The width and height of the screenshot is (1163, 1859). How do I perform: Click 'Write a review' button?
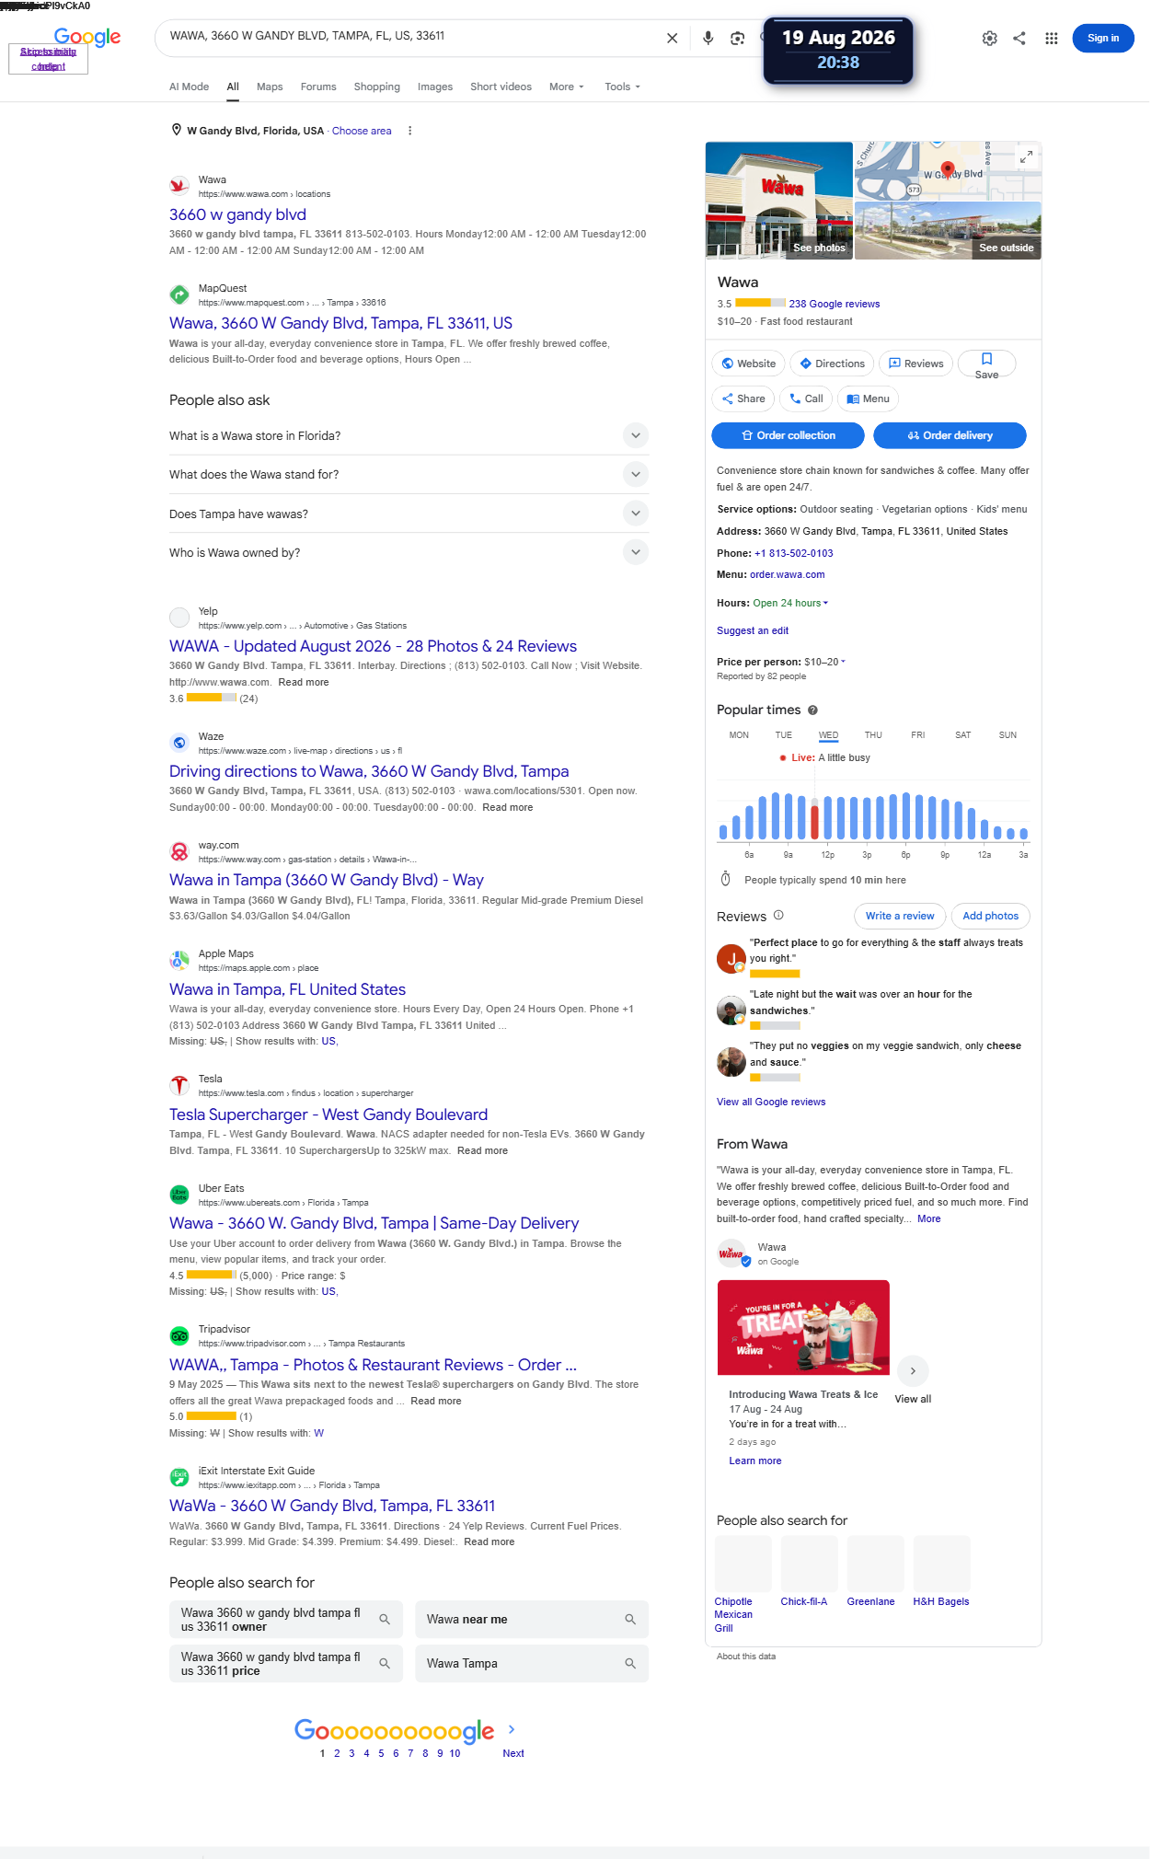coord(899,916)
